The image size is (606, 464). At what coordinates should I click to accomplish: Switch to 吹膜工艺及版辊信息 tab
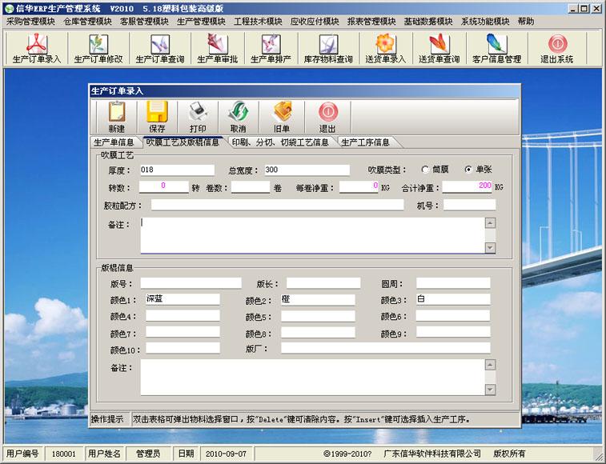coord(183,142)
